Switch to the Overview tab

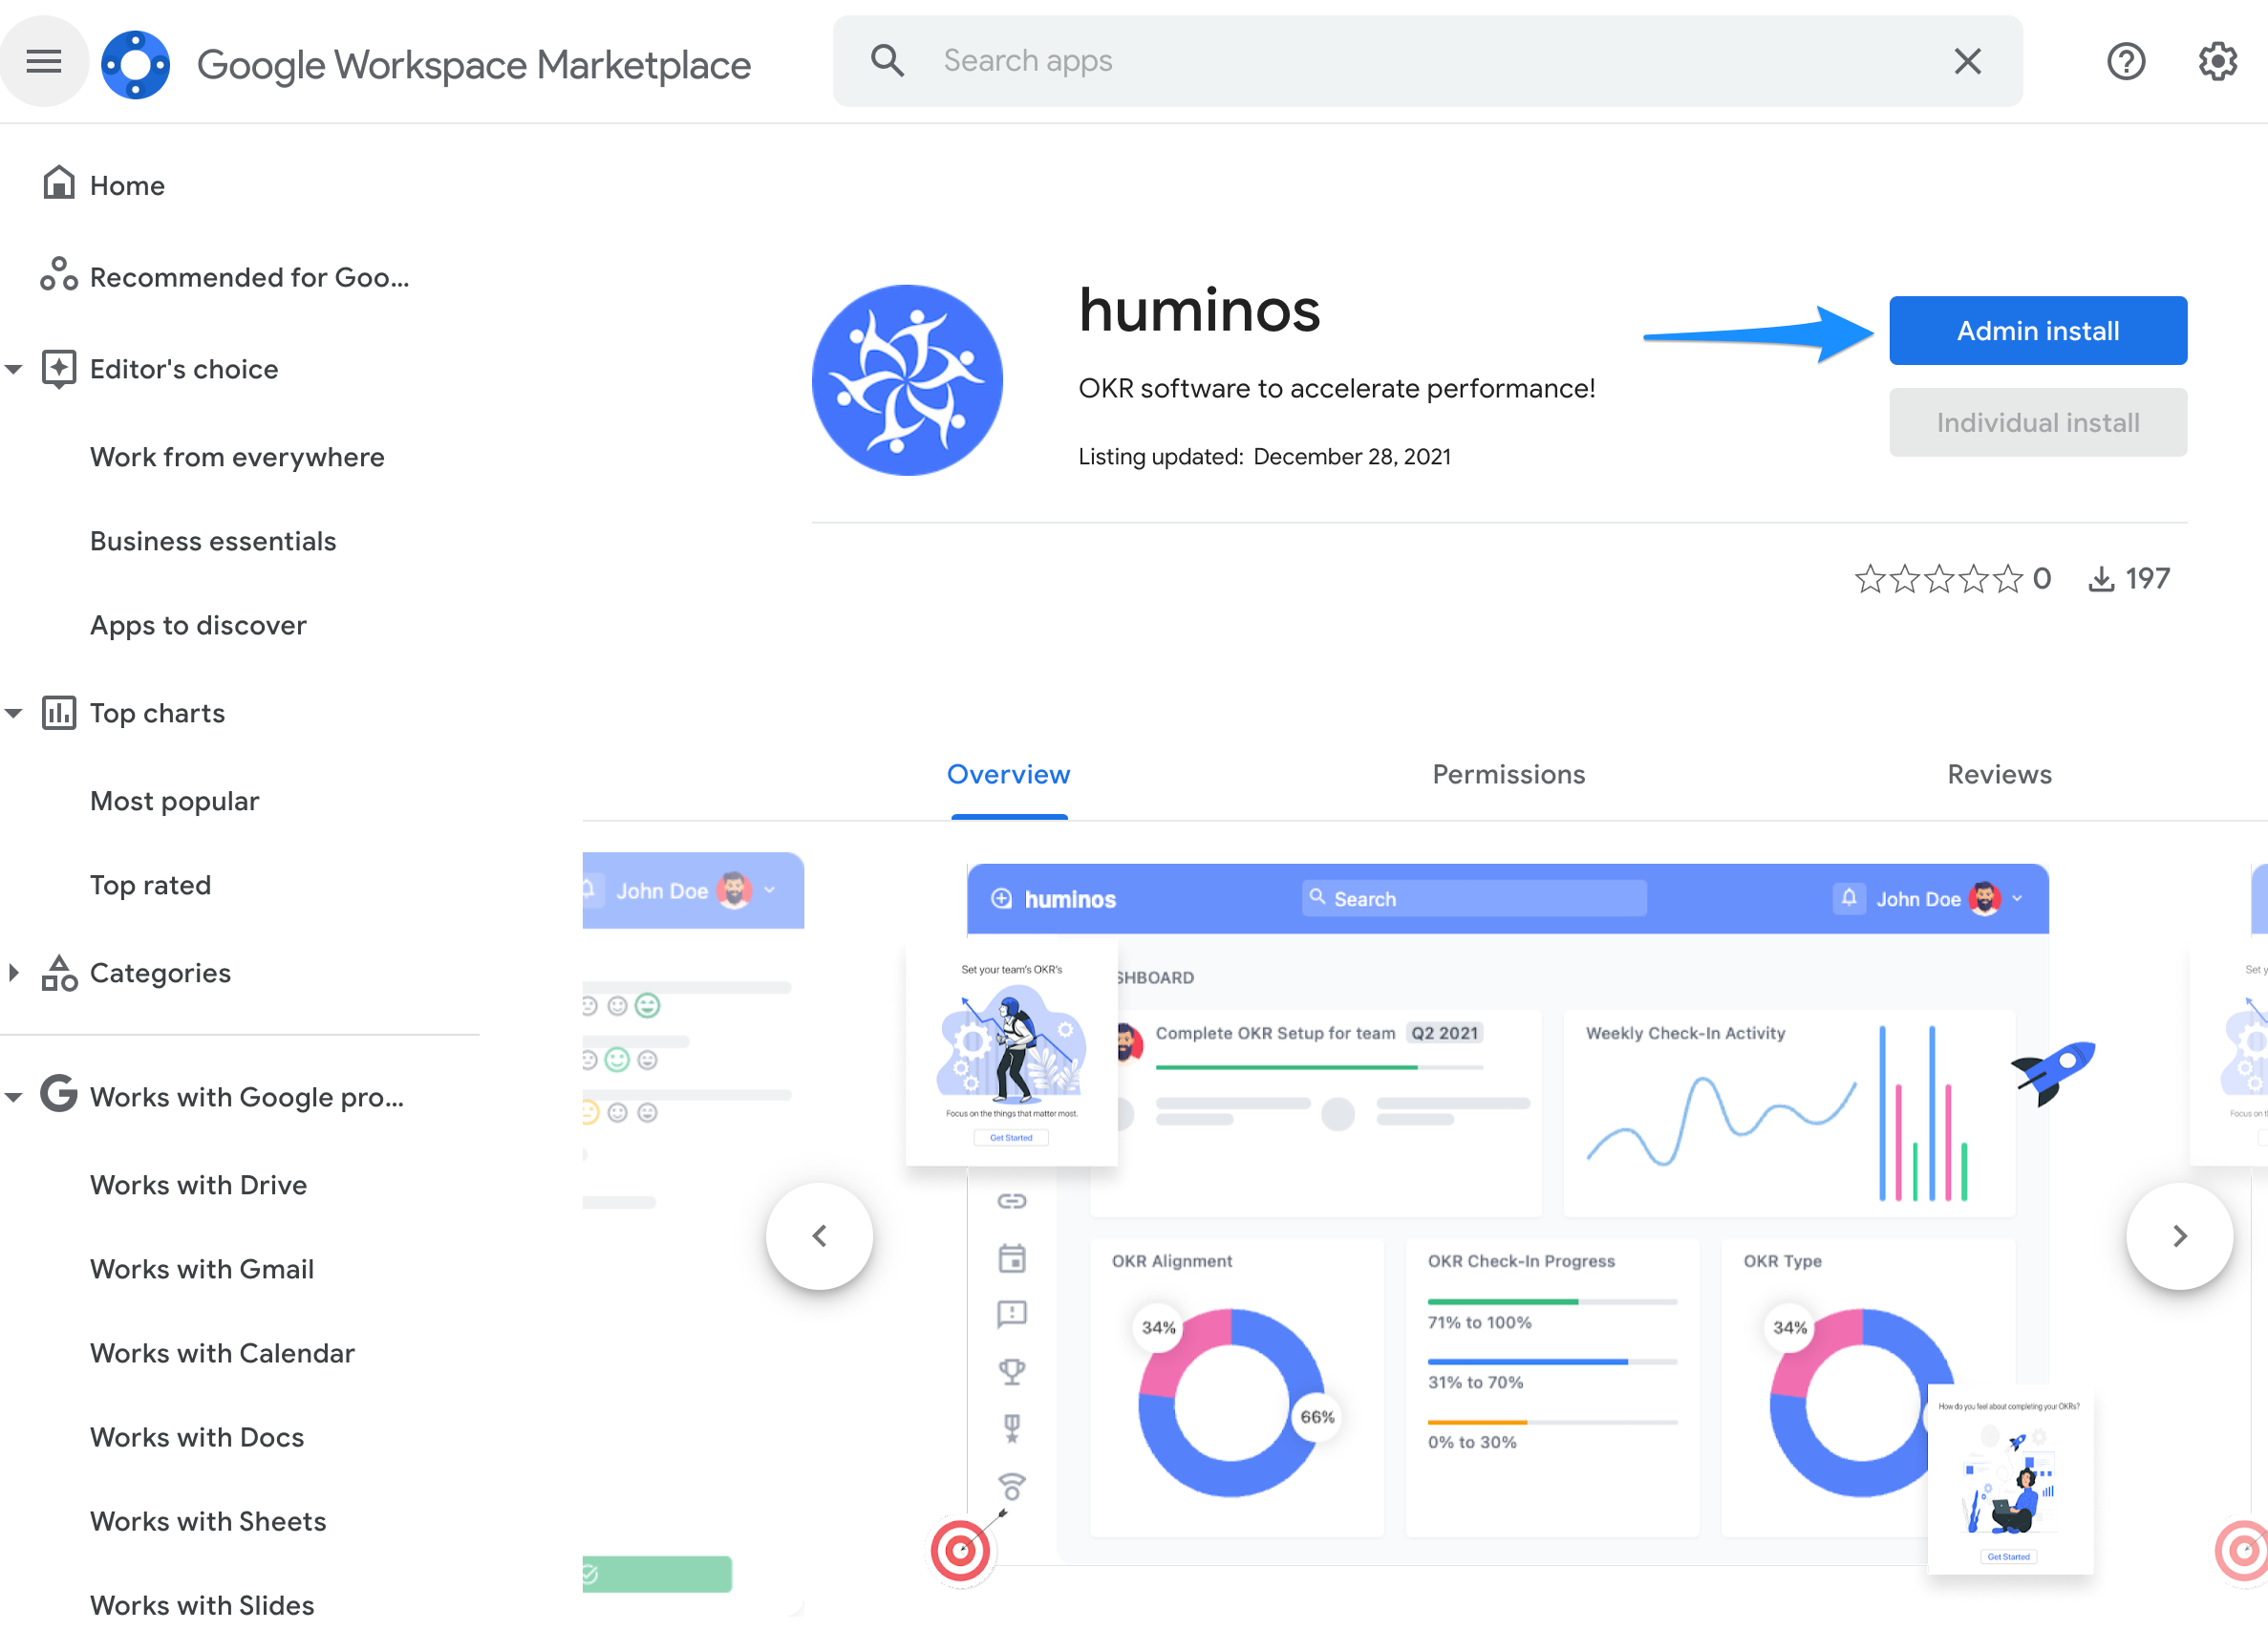tap(1008, 774)
